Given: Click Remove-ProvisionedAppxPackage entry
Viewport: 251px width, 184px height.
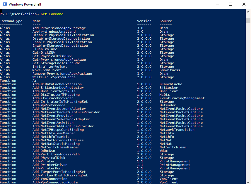Looking at the screenshot, I should [62, 74].
